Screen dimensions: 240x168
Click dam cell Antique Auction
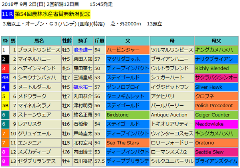point(172,115)
